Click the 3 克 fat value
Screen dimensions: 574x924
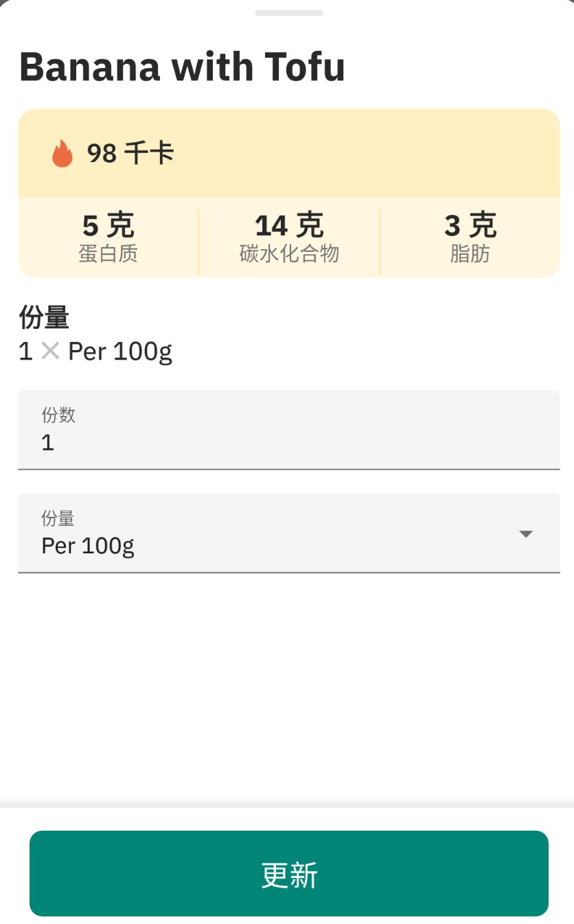pos(470,225)
